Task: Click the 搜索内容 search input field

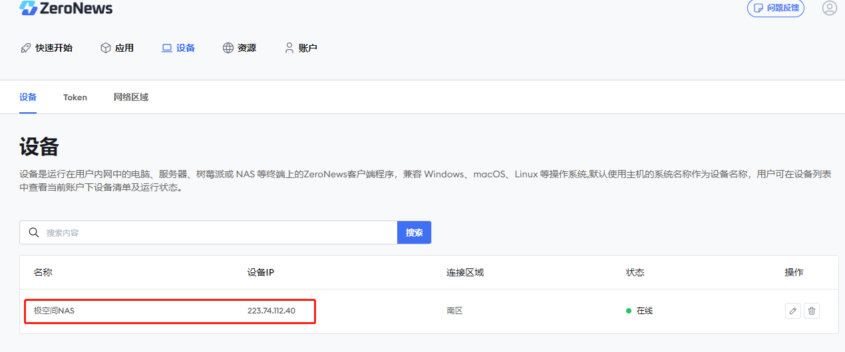Action: click(208, 232)
